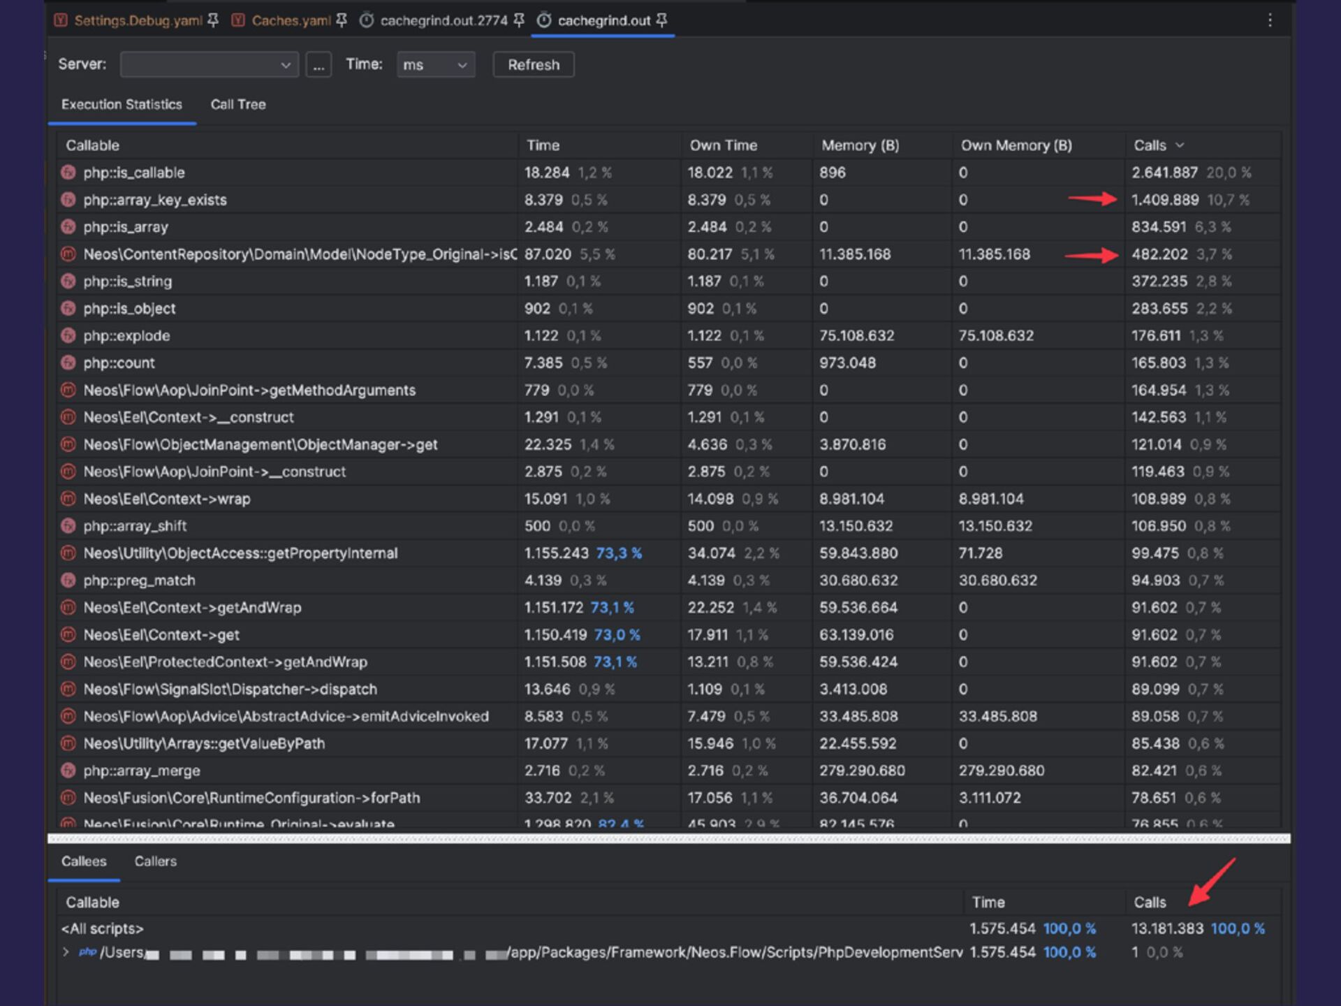
Task: Click the method icon of ObjectAccess::getPropertyInternal
Action: tap(68, 553)
